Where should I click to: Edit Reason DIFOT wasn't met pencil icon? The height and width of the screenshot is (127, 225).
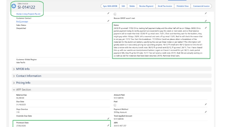pos(206,21)
